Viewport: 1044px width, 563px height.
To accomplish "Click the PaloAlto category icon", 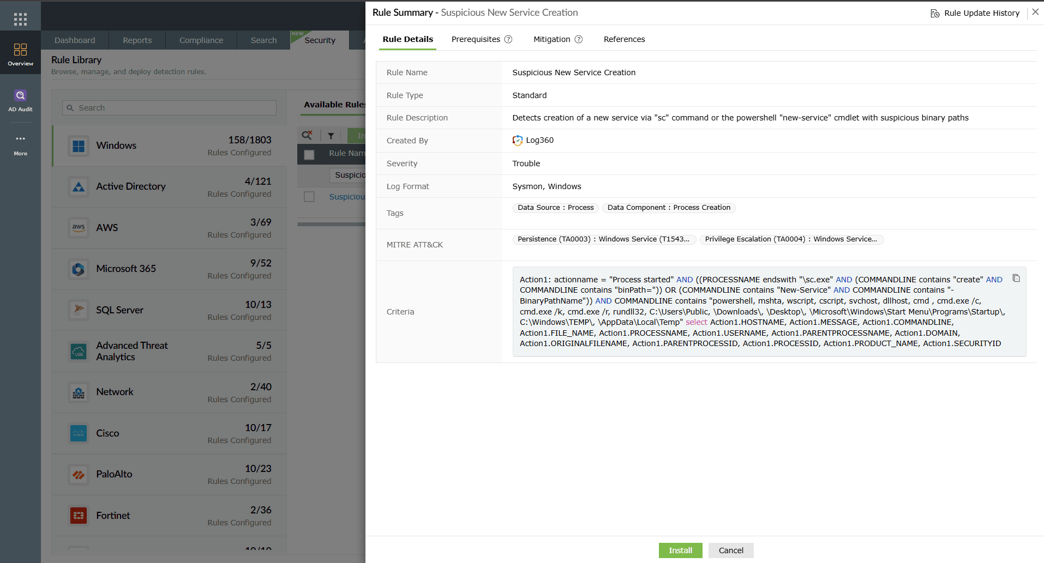I will (x=79, y=475).
